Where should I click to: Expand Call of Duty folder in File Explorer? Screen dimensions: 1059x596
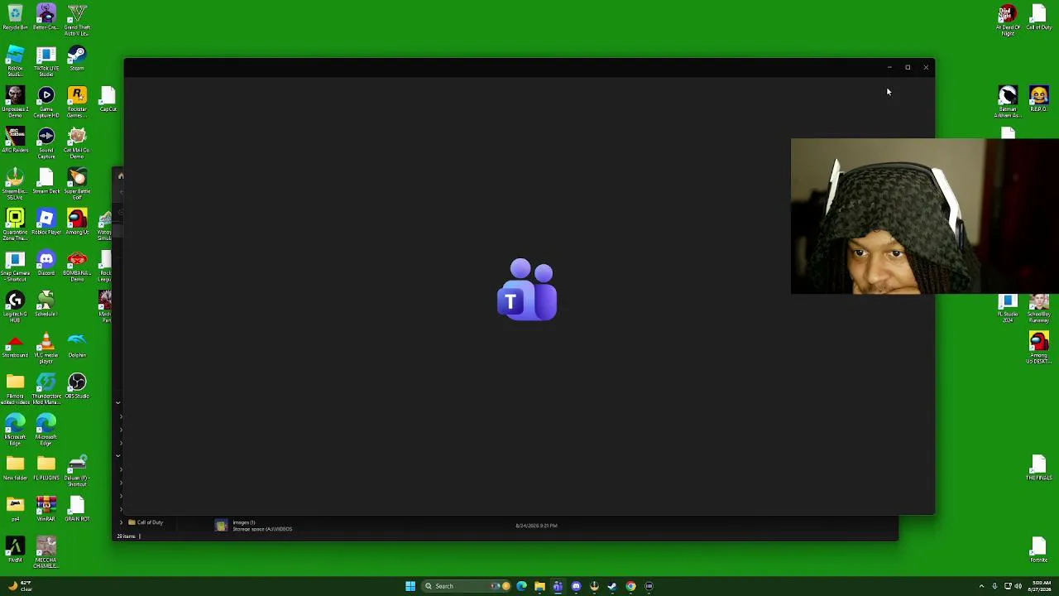point(121,522)
